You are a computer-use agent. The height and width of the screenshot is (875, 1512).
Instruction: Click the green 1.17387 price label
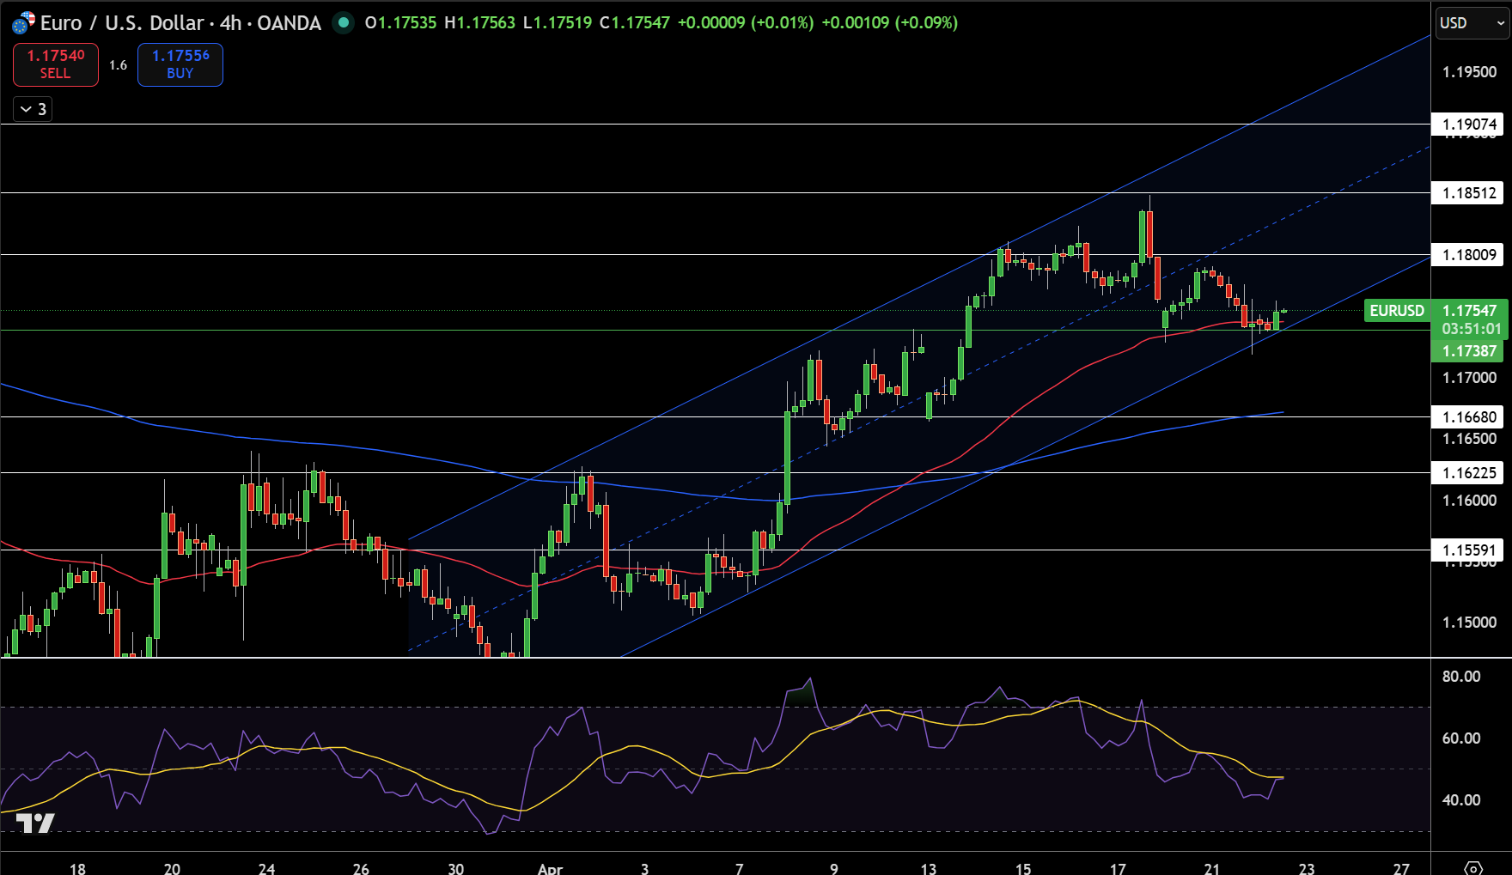[1469, 351]
